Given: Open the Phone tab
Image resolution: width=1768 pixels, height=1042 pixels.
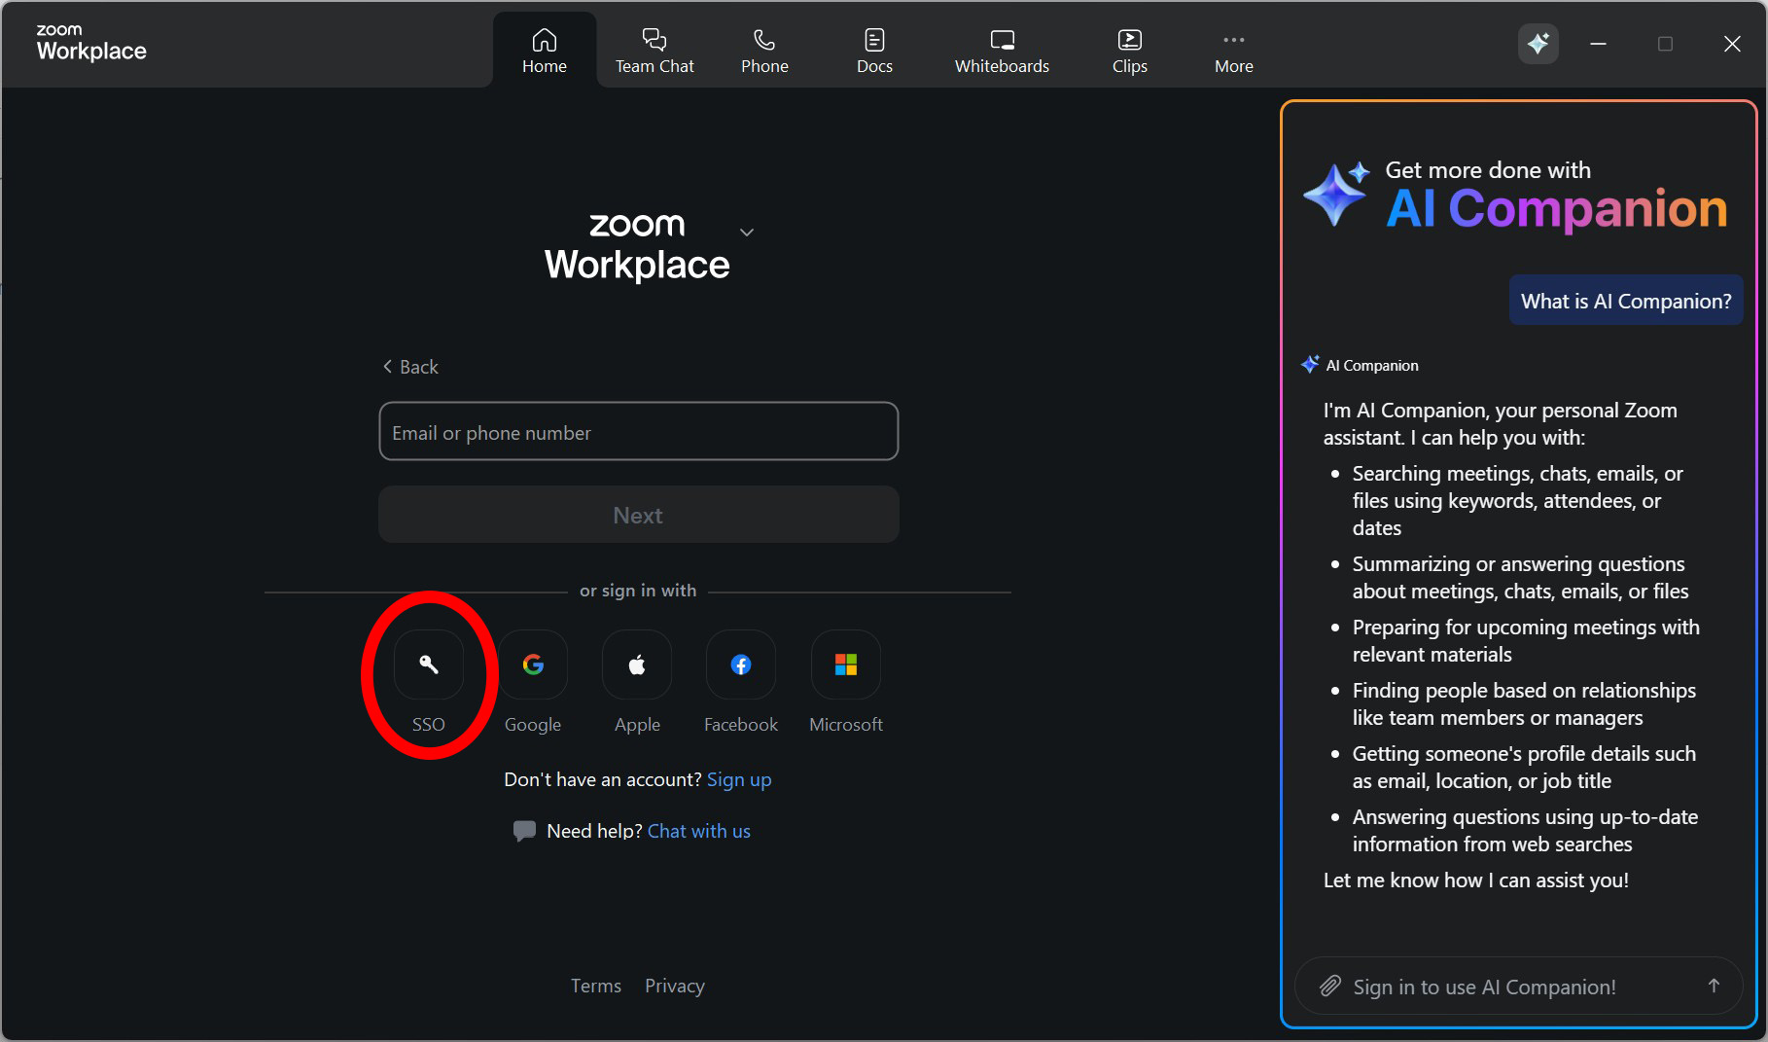Looking at the screenshot, I should pyautogui.click(x=764, y=51).
